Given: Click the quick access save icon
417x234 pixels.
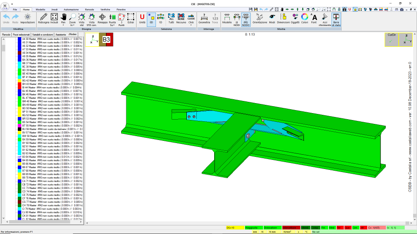Looking at the screenshot, I should [x=251, y=9].
